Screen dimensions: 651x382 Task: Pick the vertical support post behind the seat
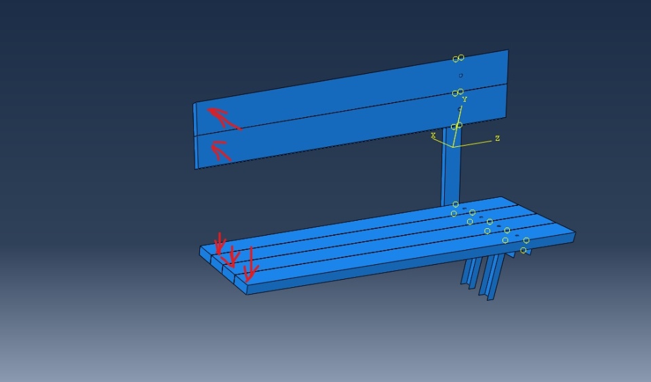click(x=451, y=166)
